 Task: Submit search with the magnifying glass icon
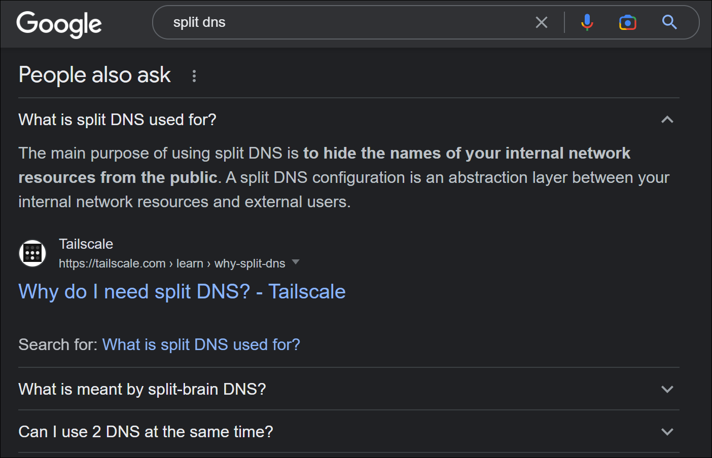point(669,22)
